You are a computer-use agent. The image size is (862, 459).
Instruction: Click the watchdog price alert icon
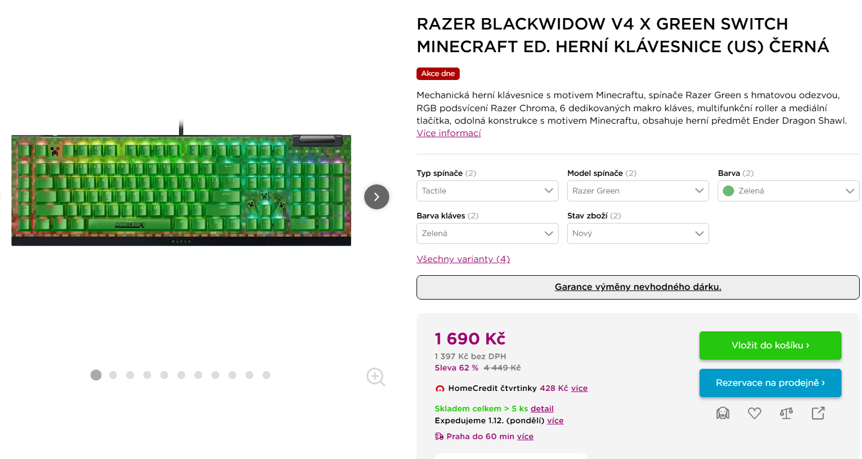pos(722,413)
